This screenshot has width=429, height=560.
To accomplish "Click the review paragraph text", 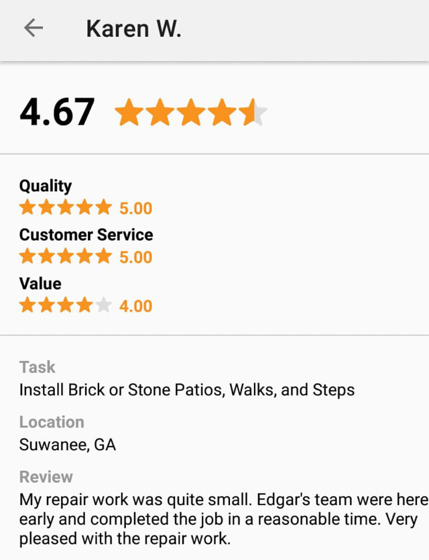I will coord(224,519).
